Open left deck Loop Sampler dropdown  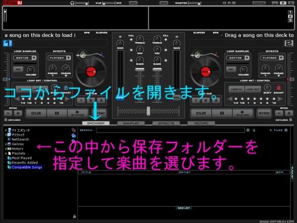(34, 58)
